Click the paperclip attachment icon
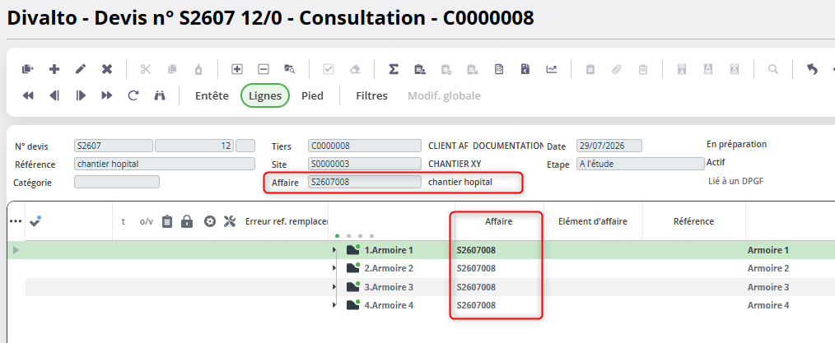Screen dimensions: 835x343 [x=617, y=69]
